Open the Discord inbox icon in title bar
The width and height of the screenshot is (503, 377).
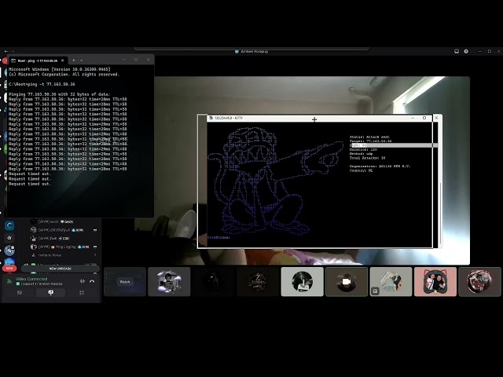click(x=457, y=51)
